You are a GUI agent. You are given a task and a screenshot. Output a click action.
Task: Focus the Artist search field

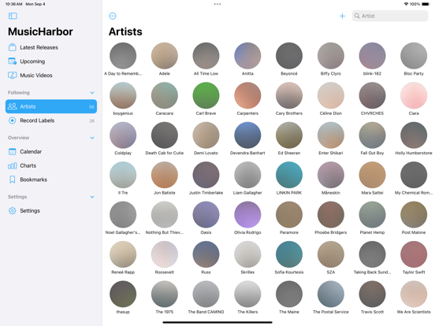[390, 16]
